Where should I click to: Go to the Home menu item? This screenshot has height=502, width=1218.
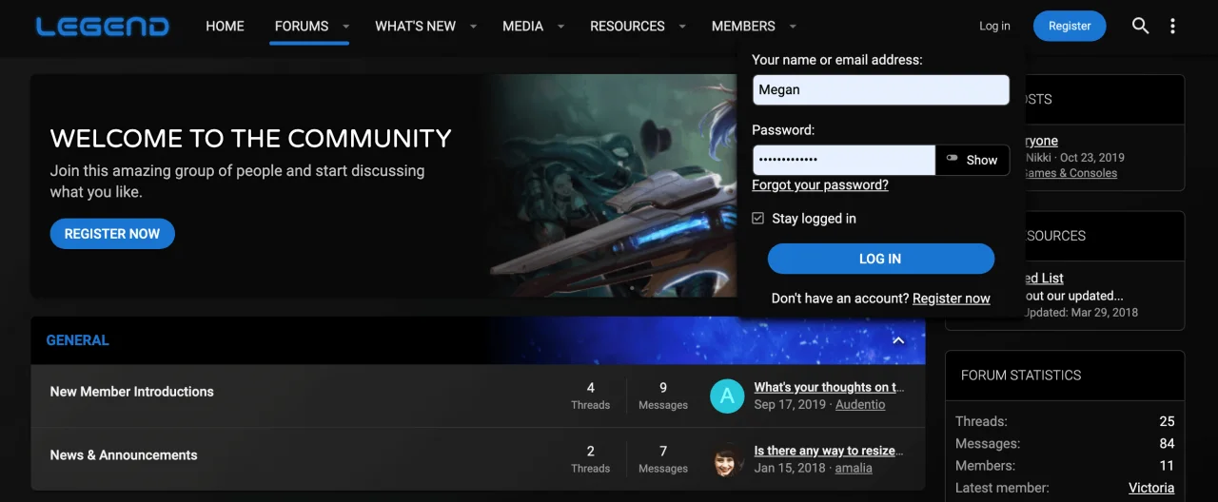pos(225,27)
